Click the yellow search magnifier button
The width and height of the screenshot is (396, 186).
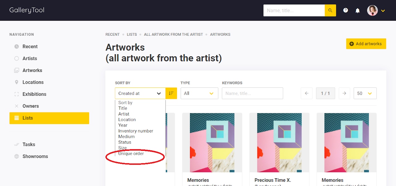pos(330,10)
